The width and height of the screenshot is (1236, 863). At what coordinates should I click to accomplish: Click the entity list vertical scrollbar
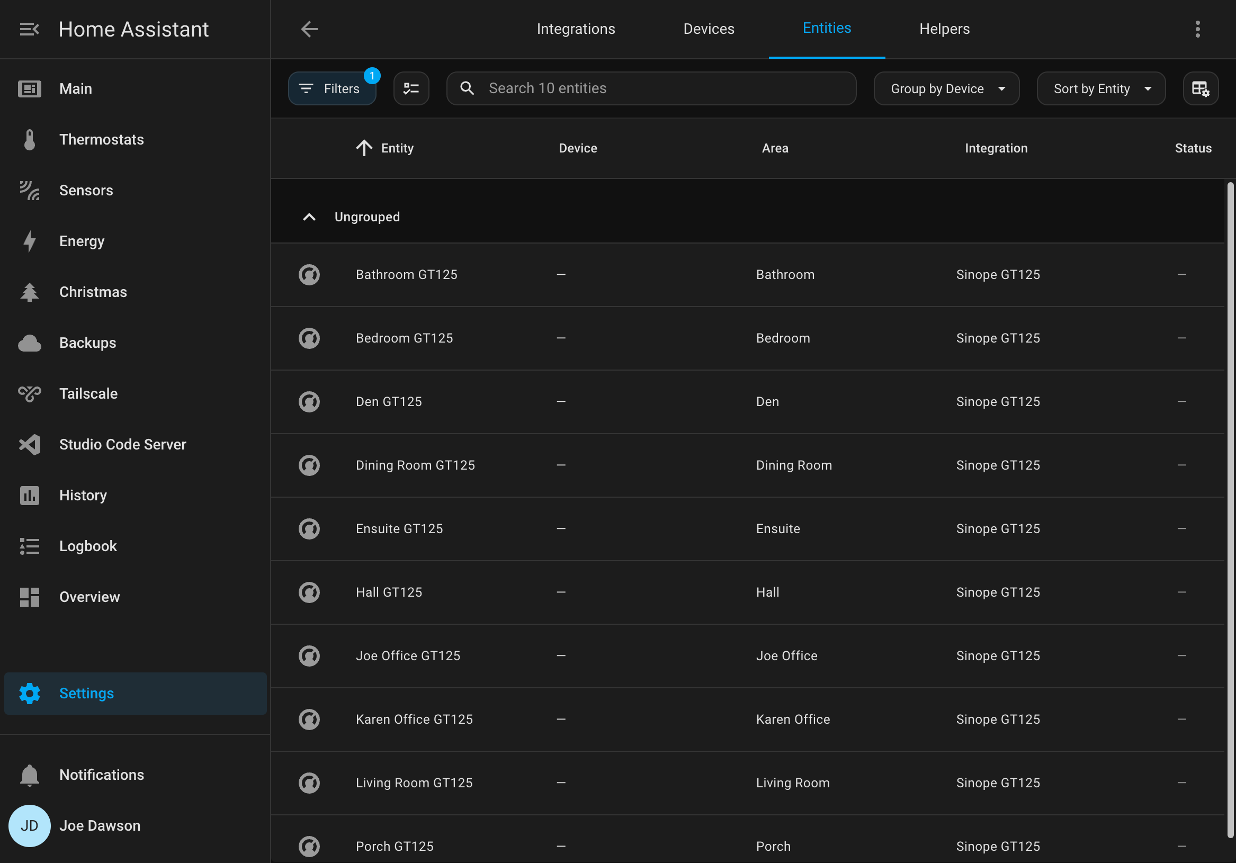point(1230,510)
